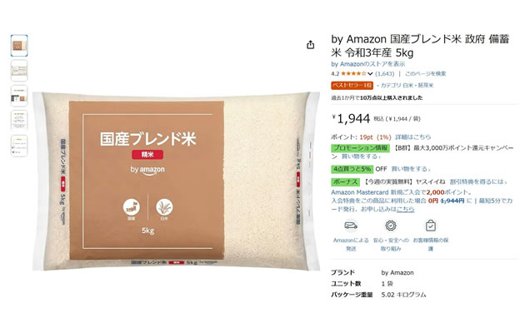The width and height of the screenshot is (525, 333).
Task: Expand the rating dropdown chevron next to stars
Action: [x=370, y=74]
